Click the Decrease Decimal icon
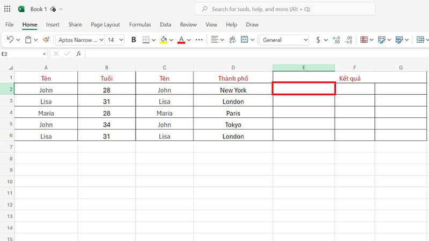Screen dimensions: 429x241 (x=348, y=40)
